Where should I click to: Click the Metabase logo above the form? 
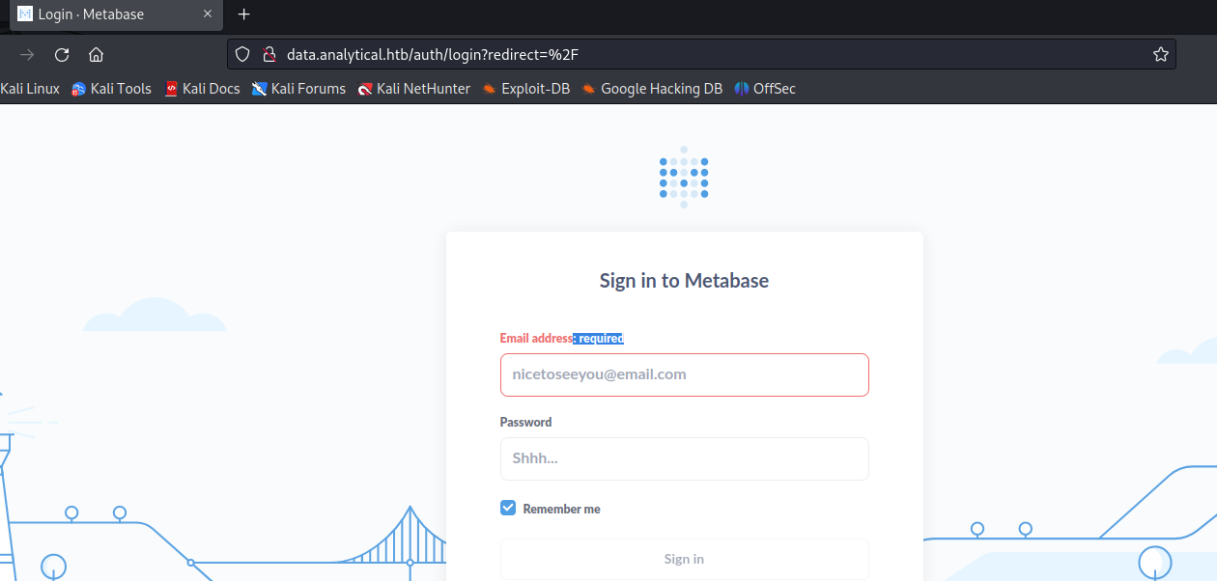(684, 177)
